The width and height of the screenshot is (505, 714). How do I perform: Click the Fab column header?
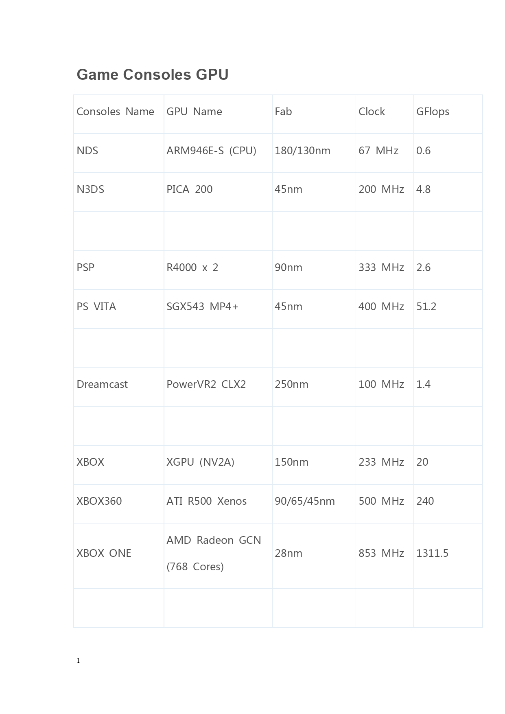pyautogui.click(x=314, y=114)
